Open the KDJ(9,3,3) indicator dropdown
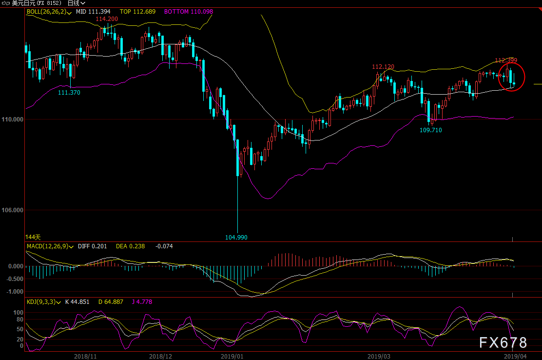This screenshot has width=542, height=360. click(59, 302)
